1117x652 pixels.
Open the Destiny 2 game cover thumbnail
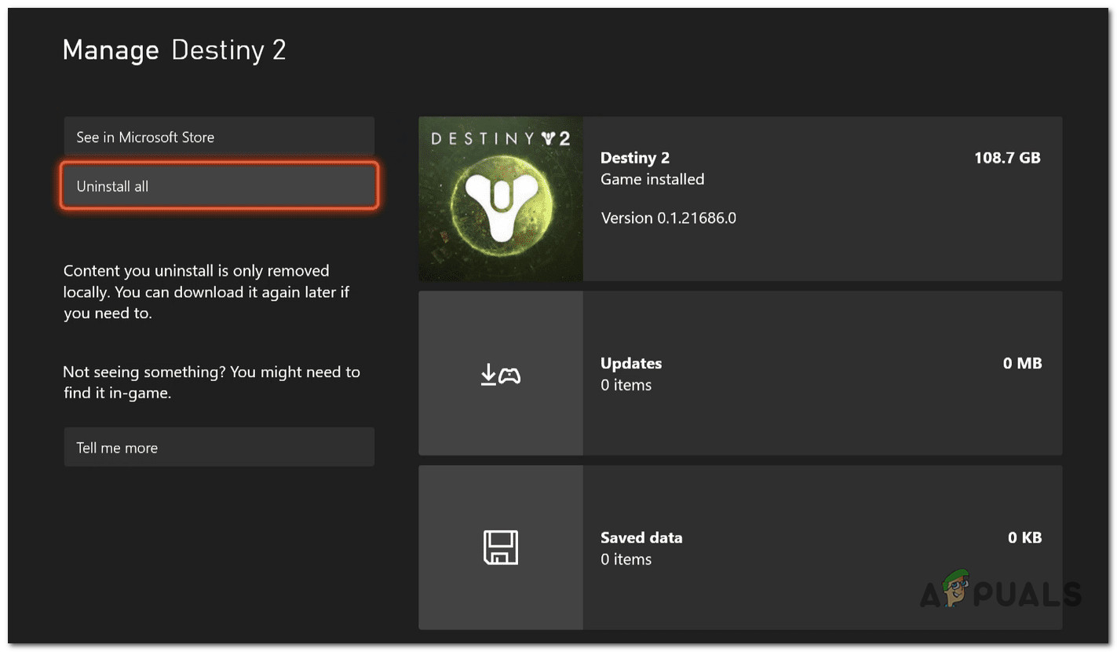pyautogui.click(x=501, y=199)
